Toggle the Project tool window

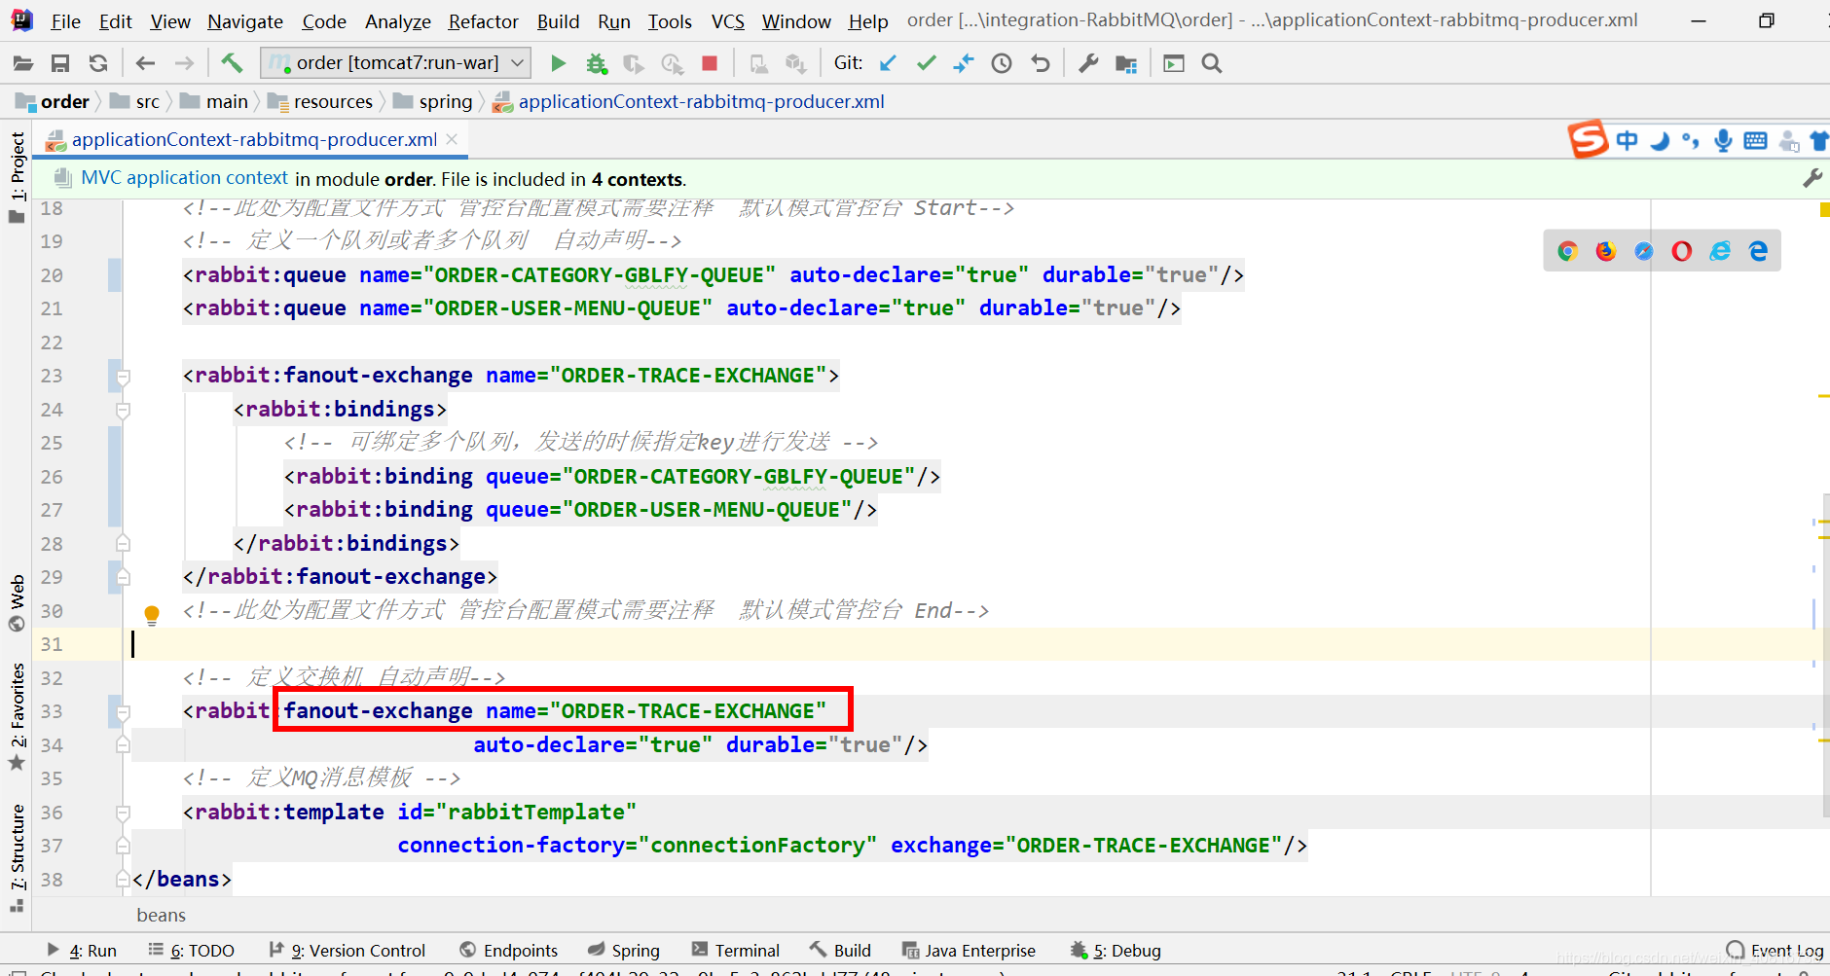point(17,177)
